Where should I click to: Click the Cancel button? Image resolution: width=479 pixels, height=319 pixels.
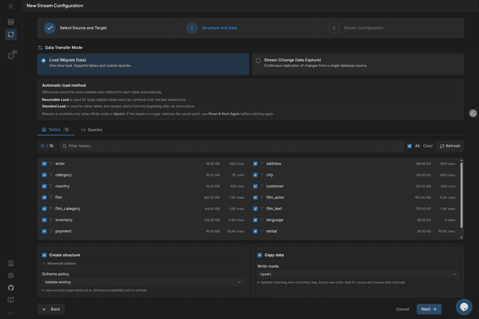pos(402,309)
